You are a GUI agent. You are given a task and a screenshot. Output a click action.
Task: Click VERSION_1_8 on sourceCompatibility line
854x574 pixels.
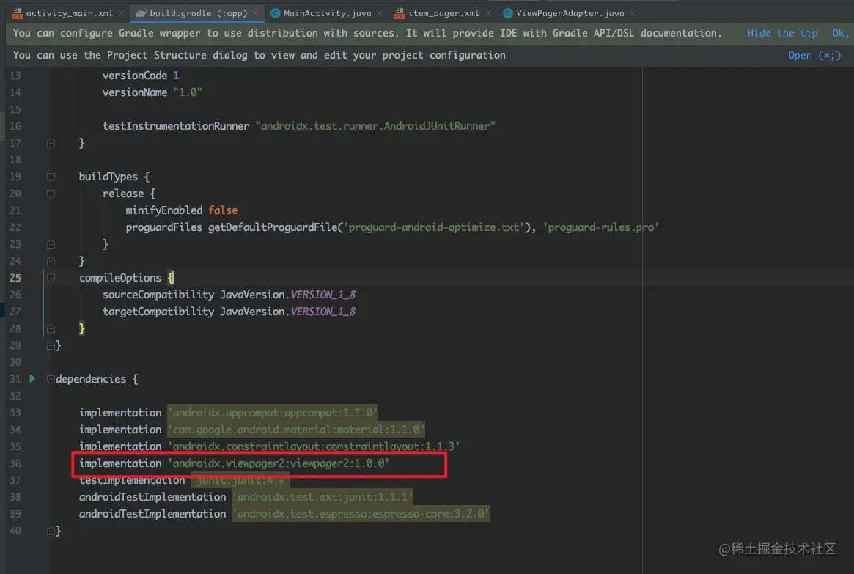[x=323, y=295]
